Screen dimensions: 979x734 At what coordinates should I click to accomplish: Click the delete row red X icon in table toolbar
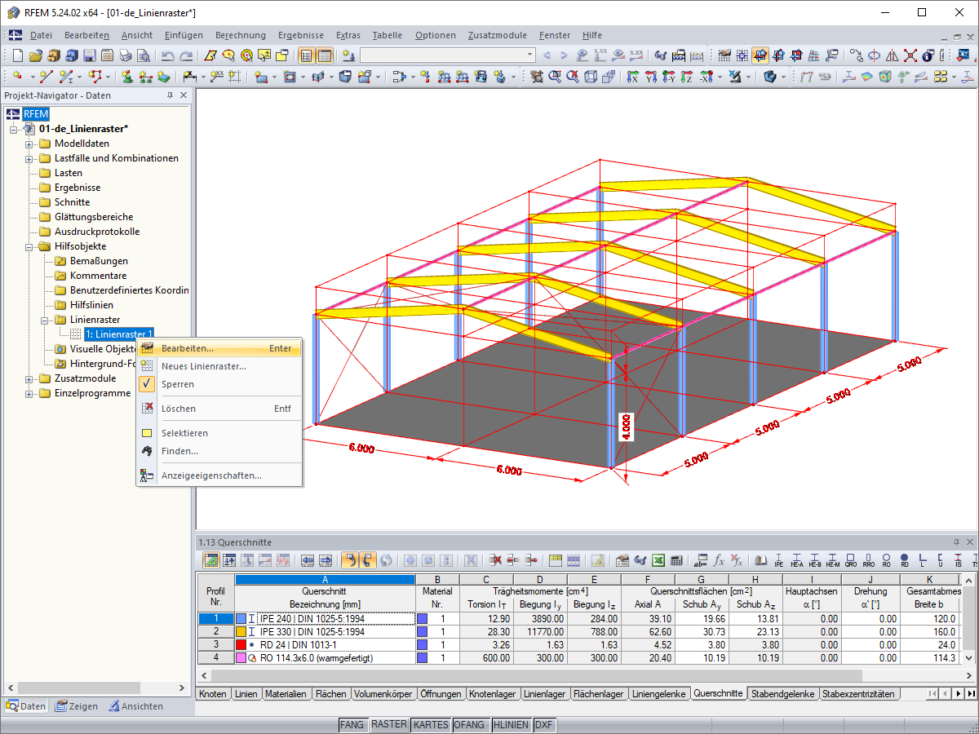pos(494,560)
